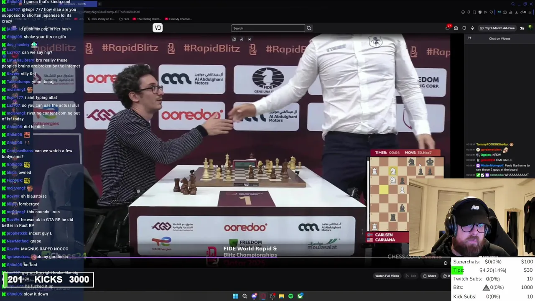535x301 pixels.
Task: Open OBS from the taskbar
Action: [272, 296]
